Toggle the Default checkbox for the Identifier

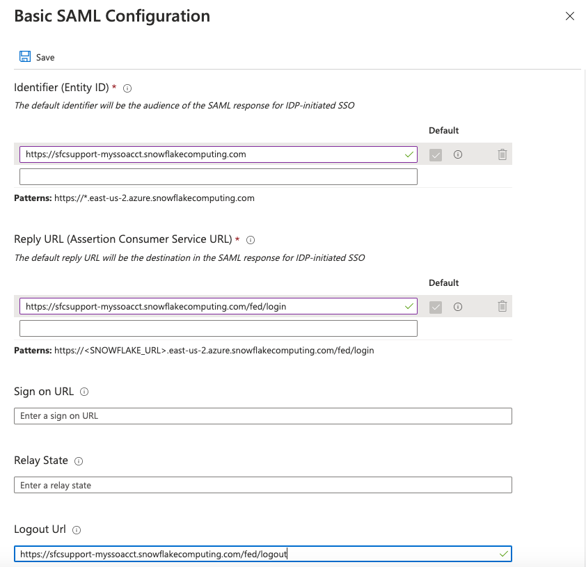(436, 154)
